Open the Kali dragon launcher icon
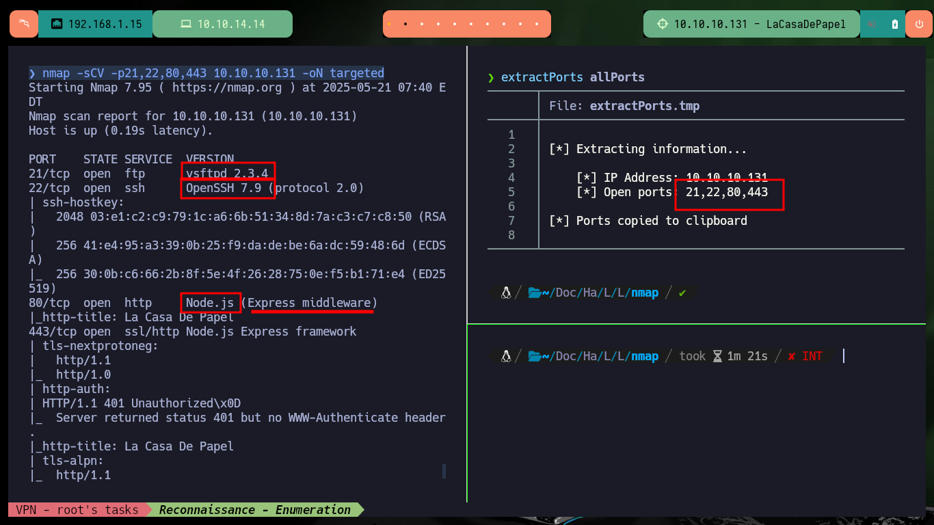The image size is (934, 525). tap(24, 24)
